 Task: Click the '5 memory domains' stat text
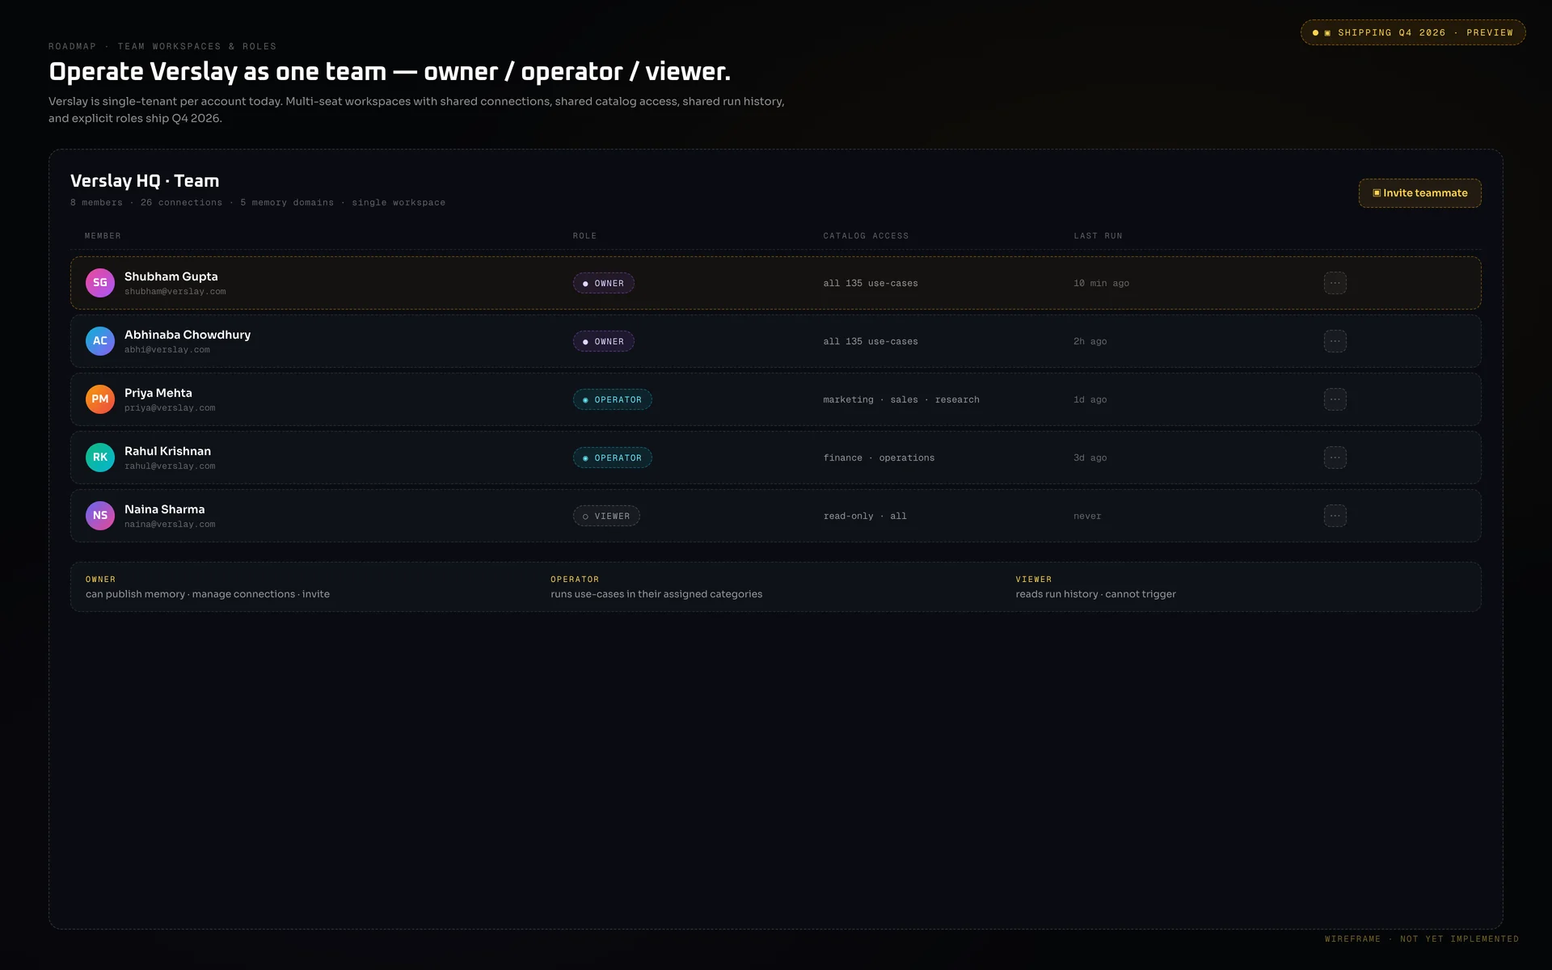tap(287, 203)
